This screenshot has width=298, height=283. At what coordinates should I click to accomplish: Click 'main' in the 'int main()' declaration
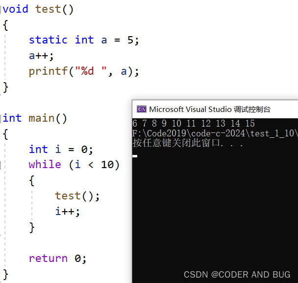click(x=42, y=118)
